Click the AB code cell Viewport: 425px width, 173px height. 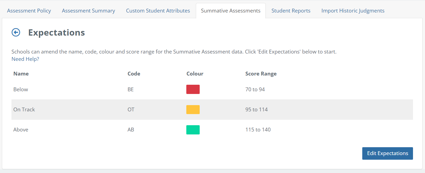click(131, 130)
